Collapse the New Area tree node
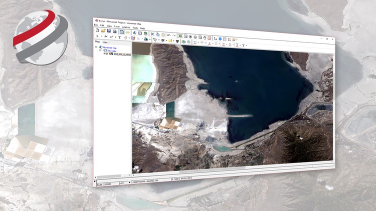The image size is (376, 211). 100,50
